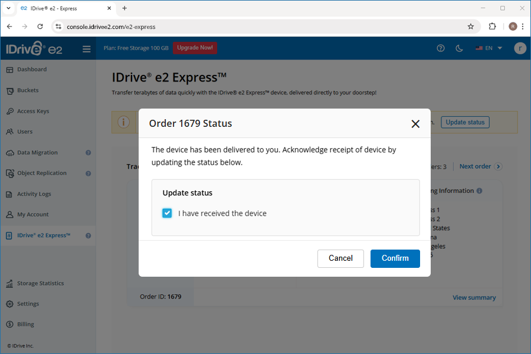Click the Upgrade Now! button
Image resolution: width=531 pixels, height=354 pixels.
195,48
